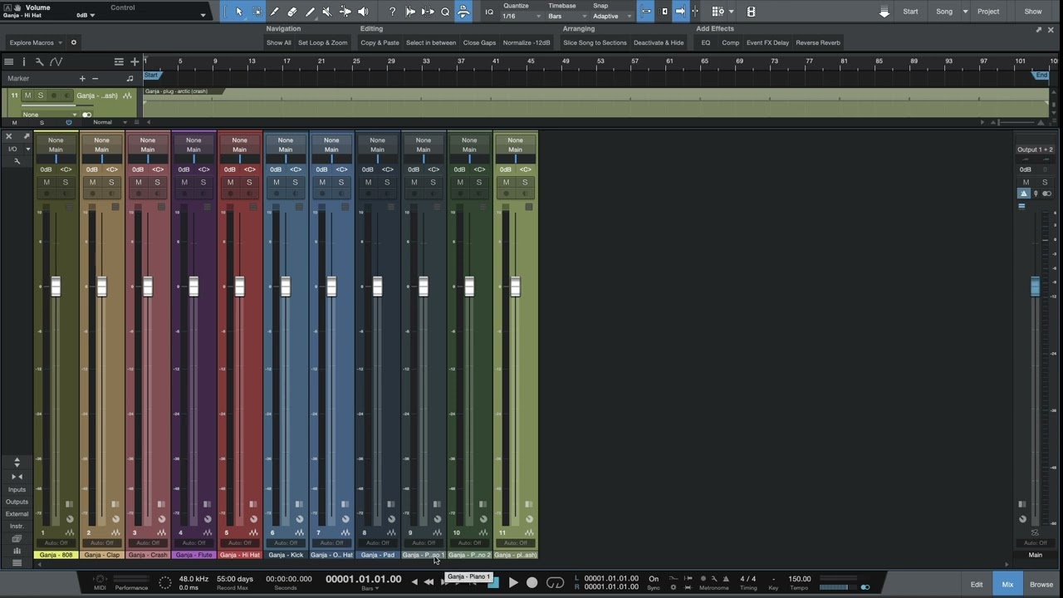Click the Copy & Paste macro
This screenshot has width=1063, height=598.
(380, 42)
